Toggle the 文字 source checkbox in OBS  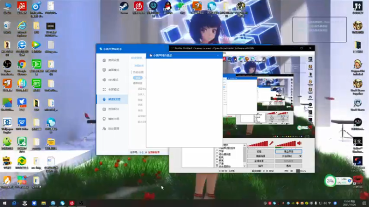tap(217, 151)
